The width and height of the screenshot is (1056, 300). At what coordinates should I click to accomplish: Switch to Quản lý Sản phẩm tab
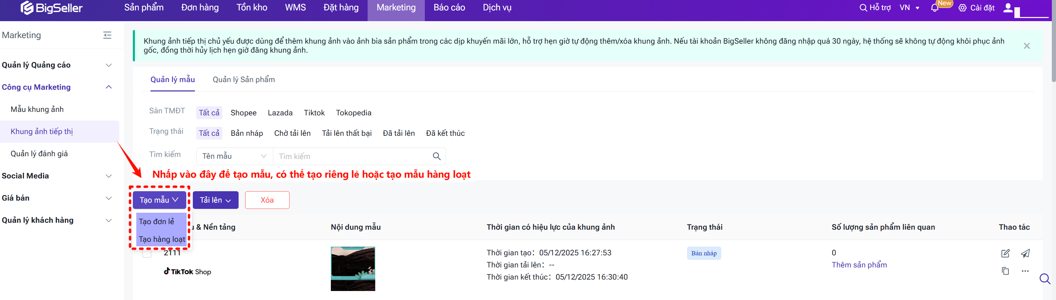[243, 80]
